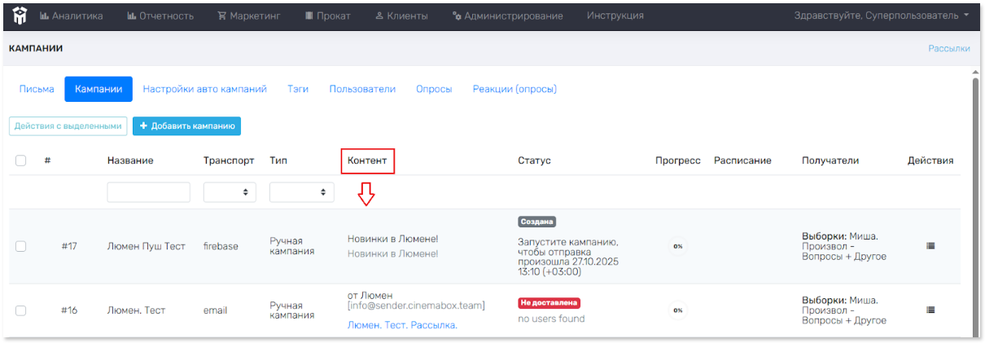Viewport: 985px width, 343px height.
Task: Open the Аналитика menu in navbar
Action: pos(72,15)
